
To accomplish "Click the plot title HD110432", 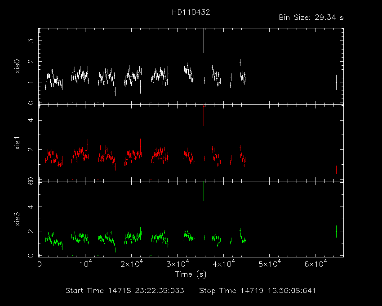I will click(x=191, y=13).
